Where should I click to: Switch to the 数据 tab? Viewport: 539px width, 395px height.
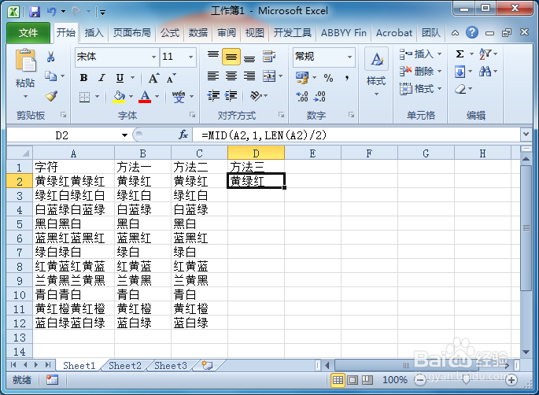coord(198,33)
